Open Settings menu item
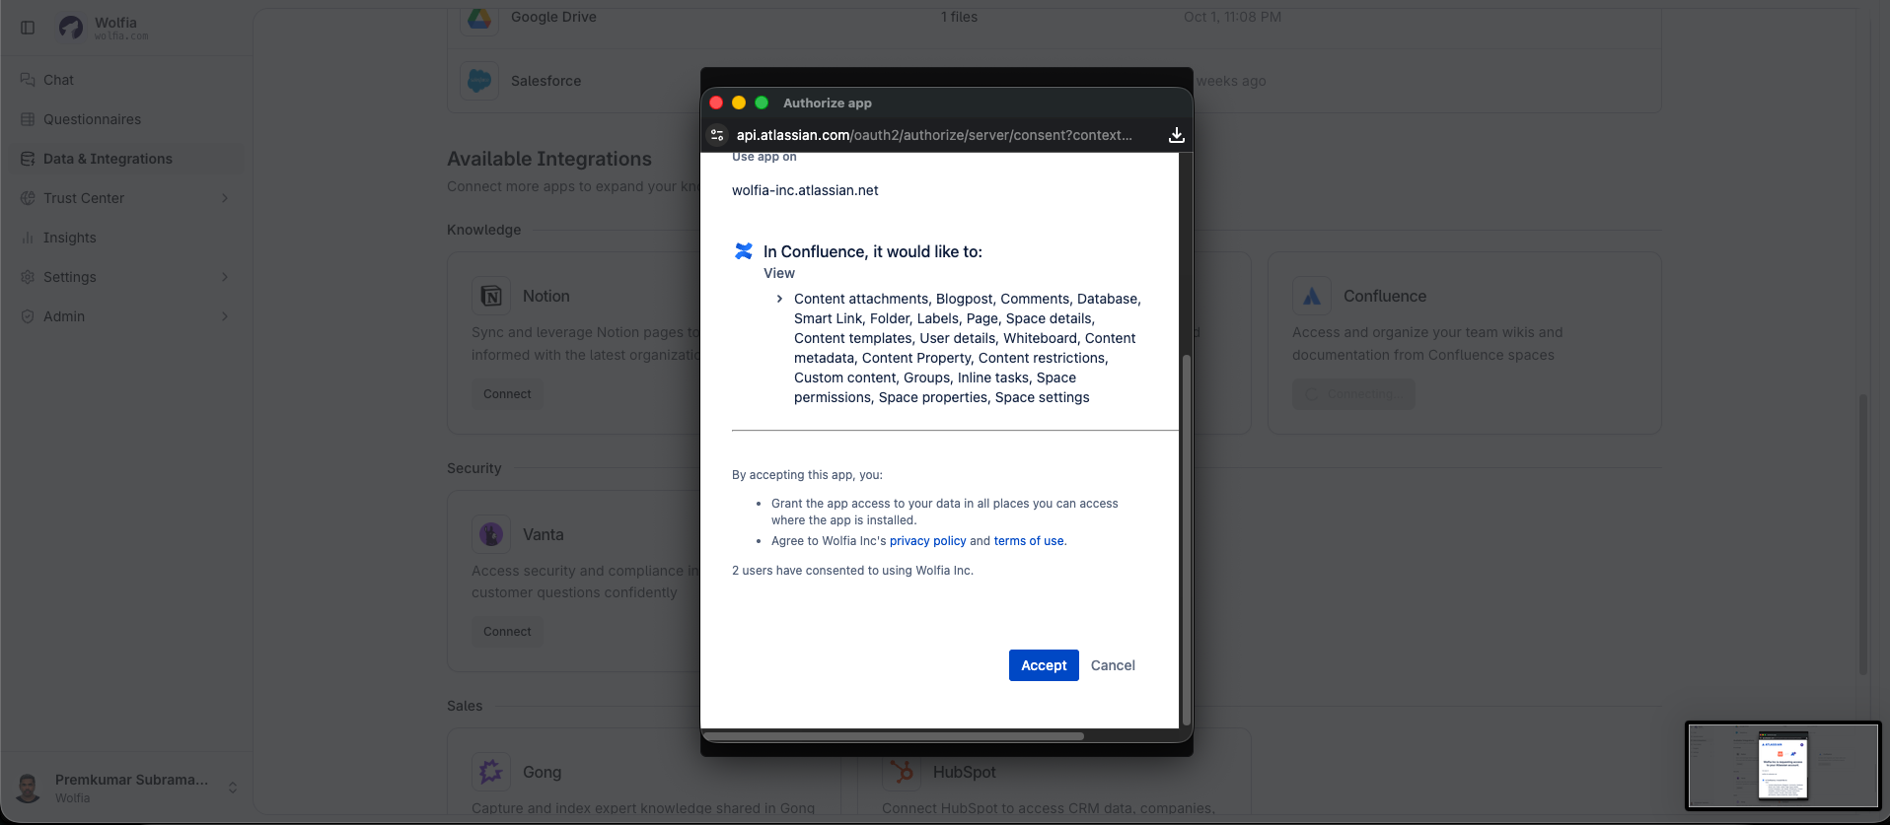This screenshot has height=825, width=1890. pos(125,277)
